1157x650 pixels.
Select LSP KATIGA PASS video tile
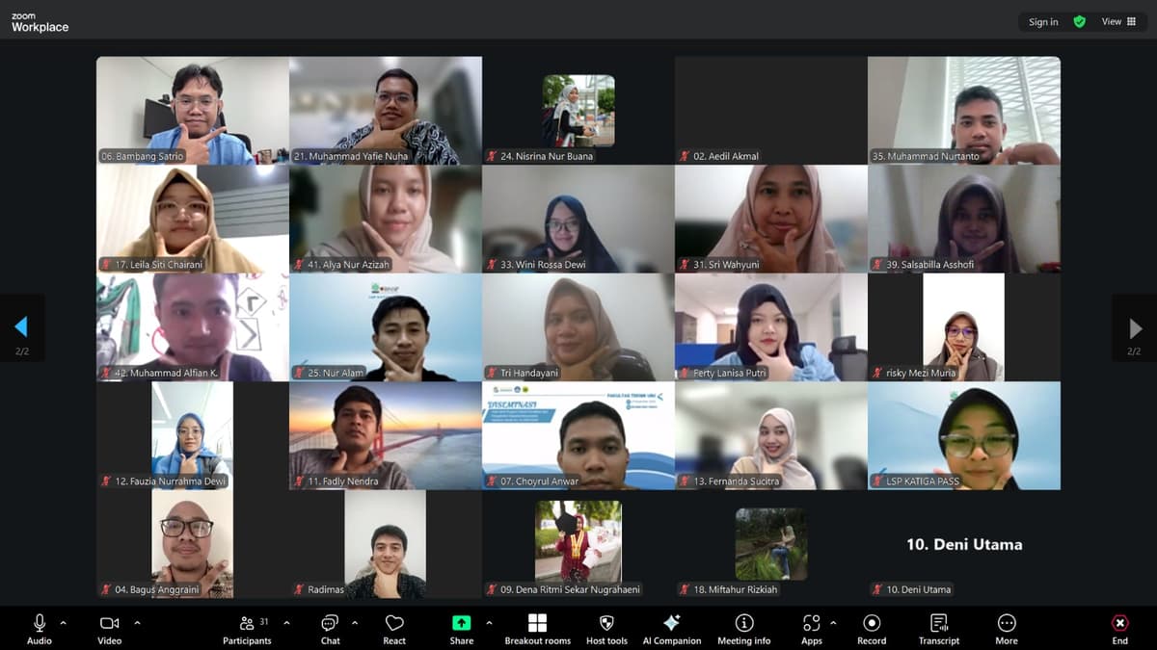point(964,435)
